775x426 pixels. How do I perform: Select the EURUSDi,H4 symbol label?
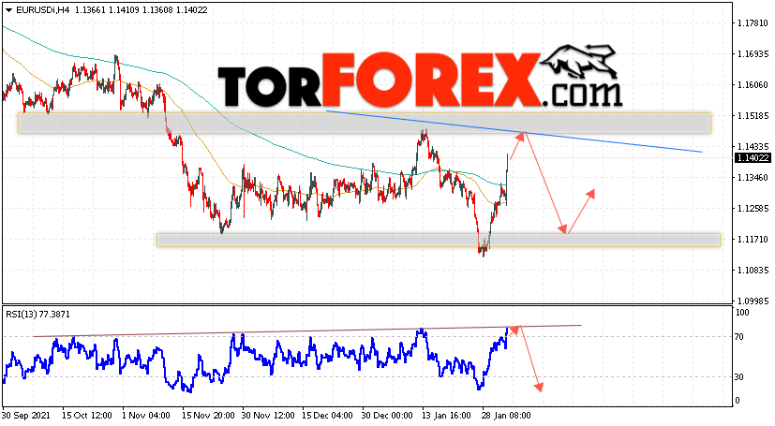click(x=43, y=10)
